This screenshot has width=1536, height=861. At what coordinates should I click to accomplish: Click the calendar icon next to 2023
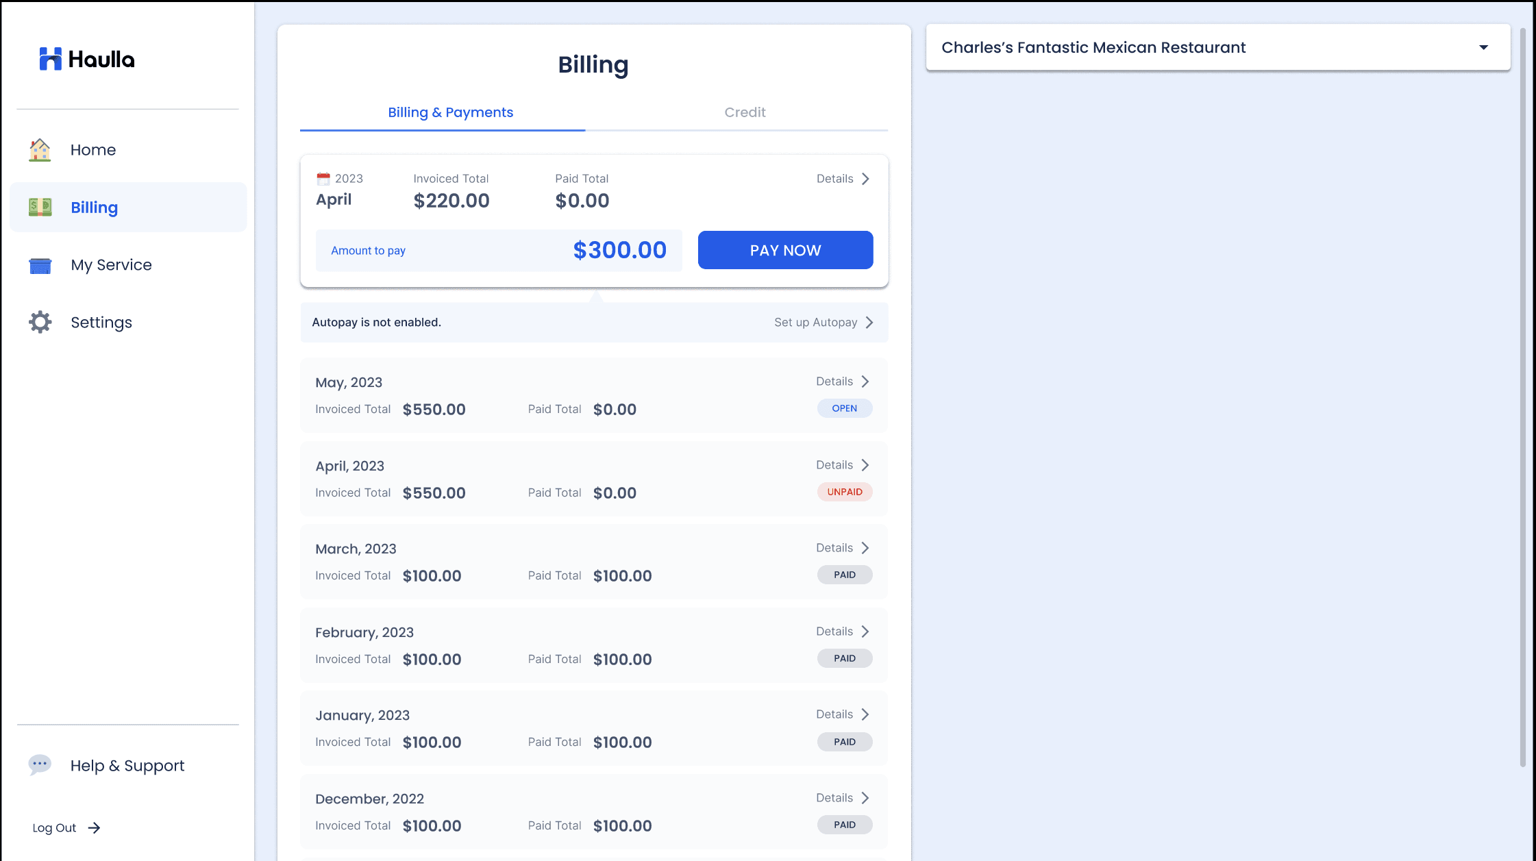point(323,179)
